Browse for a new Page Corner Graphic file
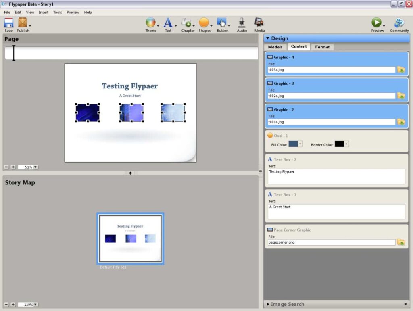This screenshot has width=413, height=311. click(x=401, y=242)
